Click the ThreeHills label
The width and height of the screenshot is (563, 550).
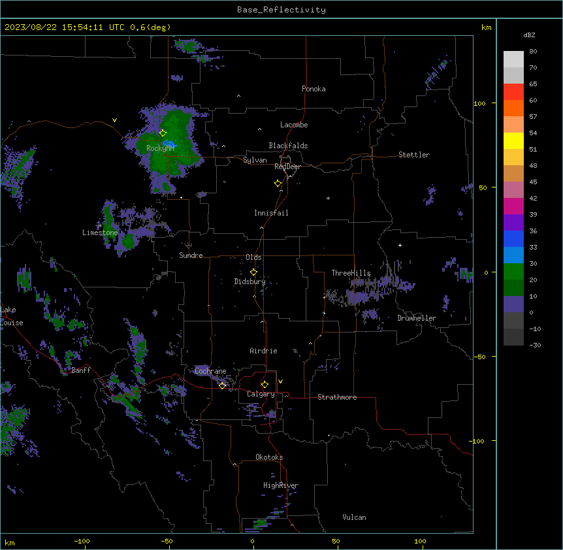[351, 273]
